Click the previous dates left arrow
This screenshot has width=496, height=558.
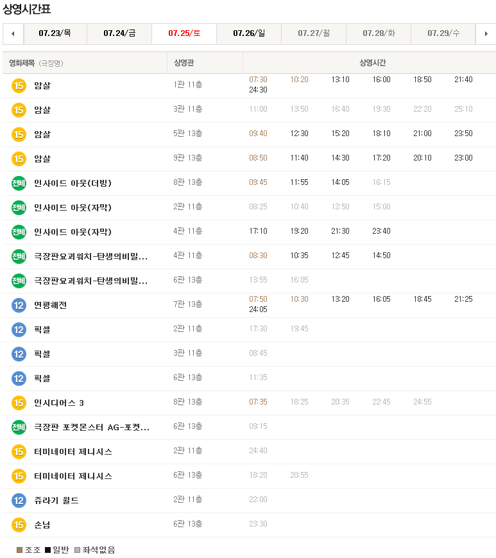tap(13, 33)
